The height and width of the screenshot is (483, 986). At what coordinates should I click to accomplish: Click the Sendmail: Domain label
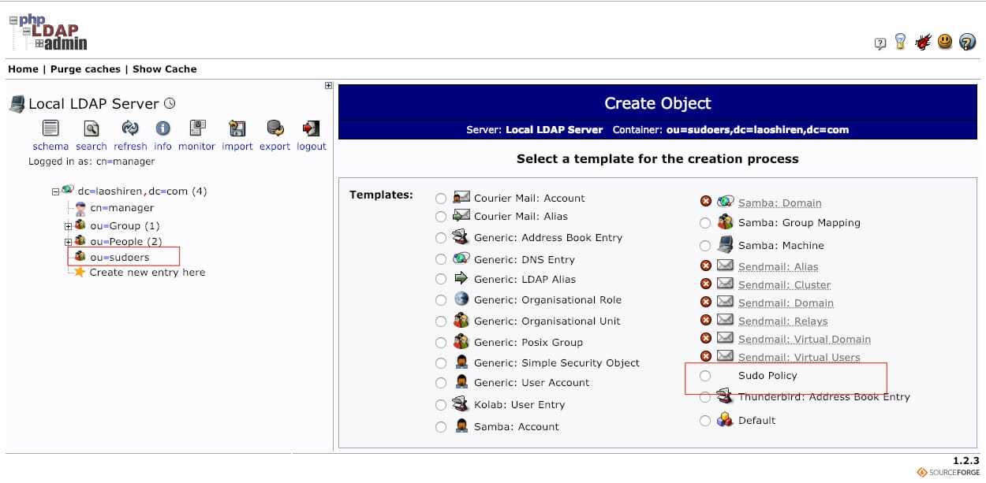coord(786,303)
